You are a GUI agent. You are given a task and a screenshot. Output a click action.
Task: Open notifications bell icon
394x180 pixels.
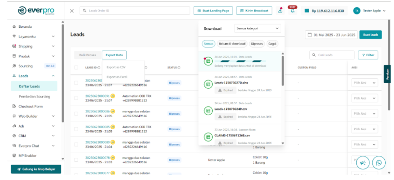click(292, 11)
